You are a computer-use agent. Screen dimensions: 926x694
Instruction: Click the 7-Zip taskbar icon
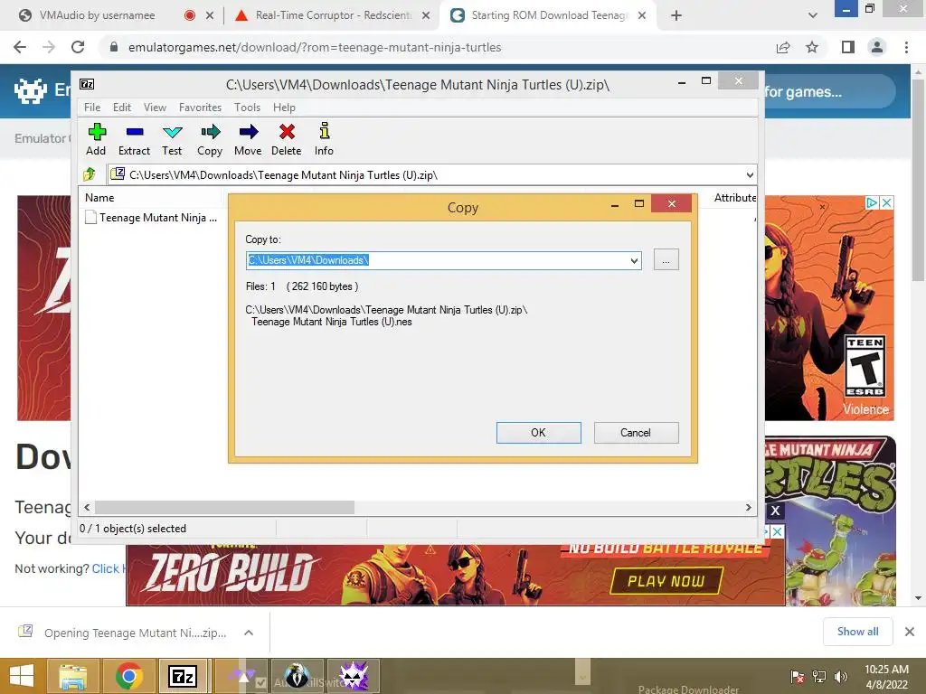[x=183, y=676]
